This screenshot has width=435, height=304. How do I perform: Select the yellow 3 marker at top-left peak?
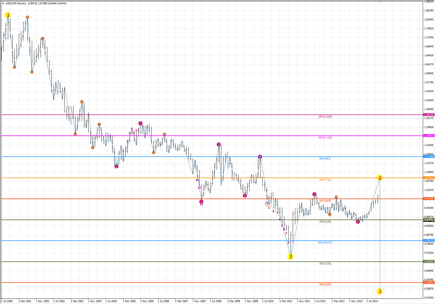tap(8, 15)
